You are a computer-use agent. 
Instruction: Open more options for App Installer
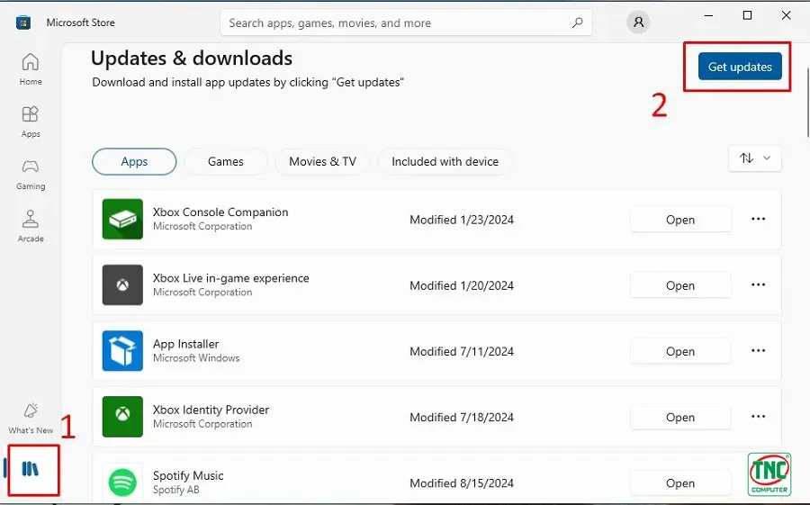click(758, 350)
